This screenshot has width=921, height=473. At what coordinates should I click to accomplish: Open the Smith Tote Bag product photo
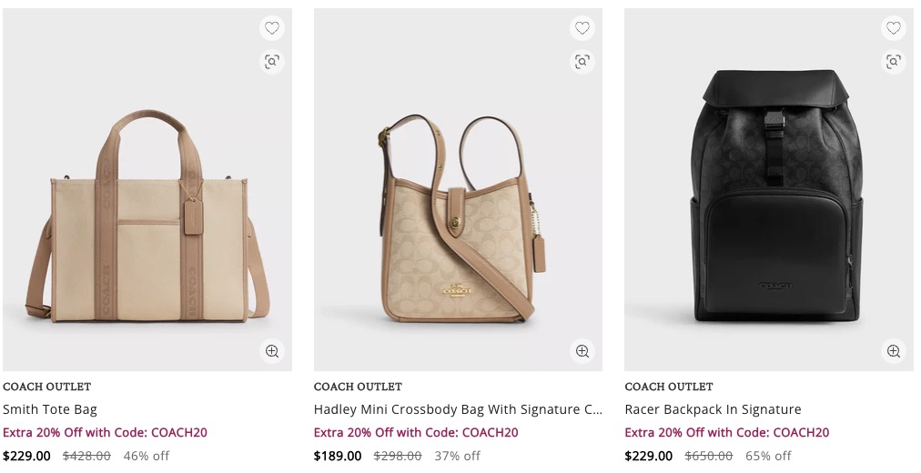(147, 218)
